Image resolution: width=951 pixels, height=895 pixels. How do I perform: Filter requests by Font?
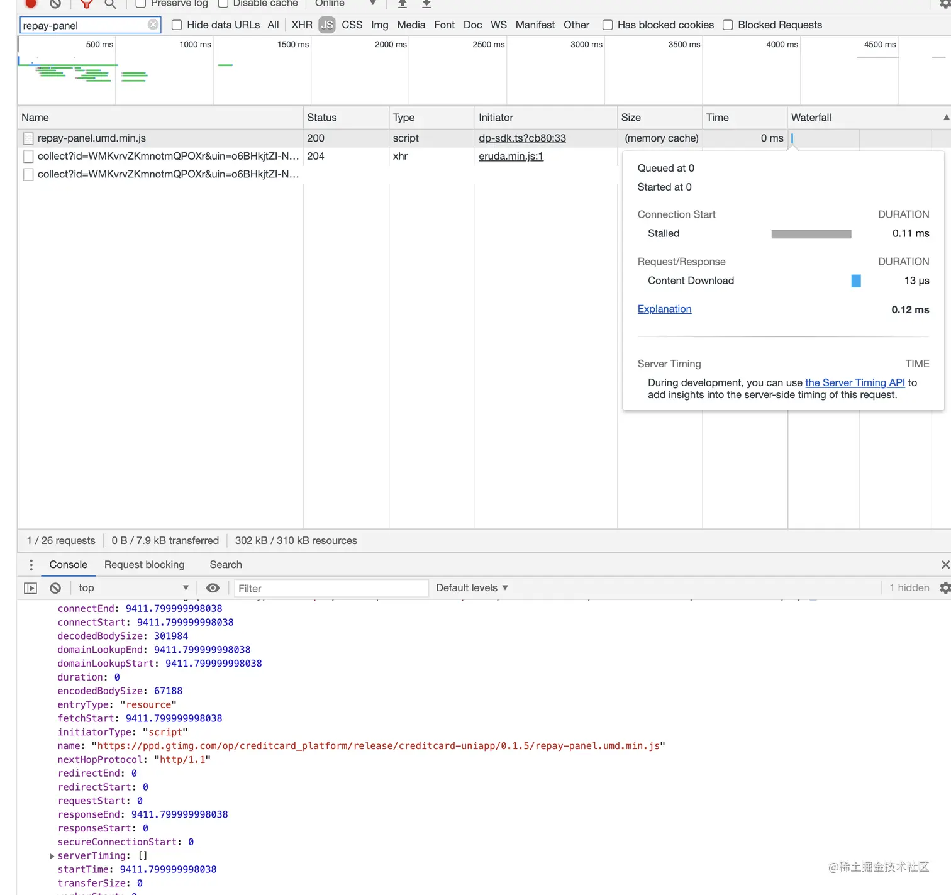444,25
